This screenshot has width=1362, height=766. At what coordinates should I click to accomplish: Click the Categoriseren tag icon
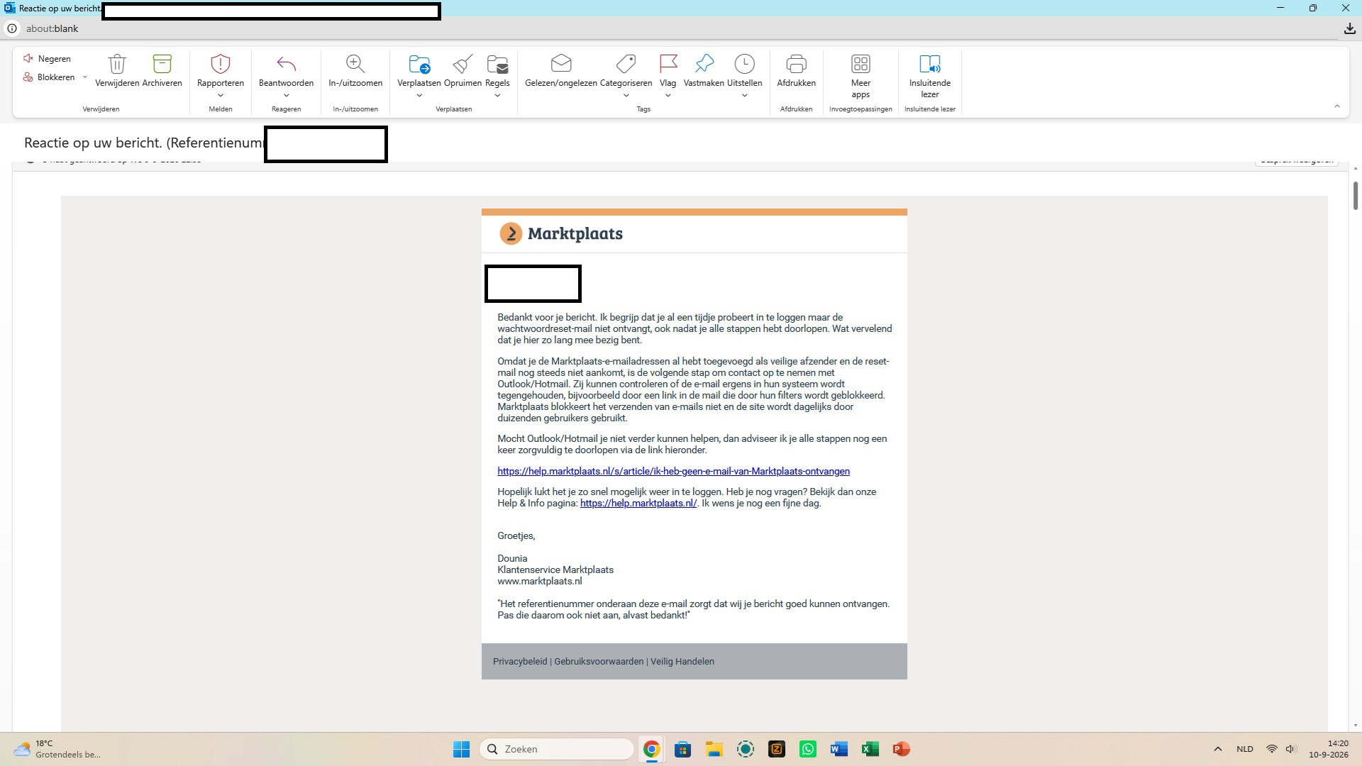[x=626, y=64]
